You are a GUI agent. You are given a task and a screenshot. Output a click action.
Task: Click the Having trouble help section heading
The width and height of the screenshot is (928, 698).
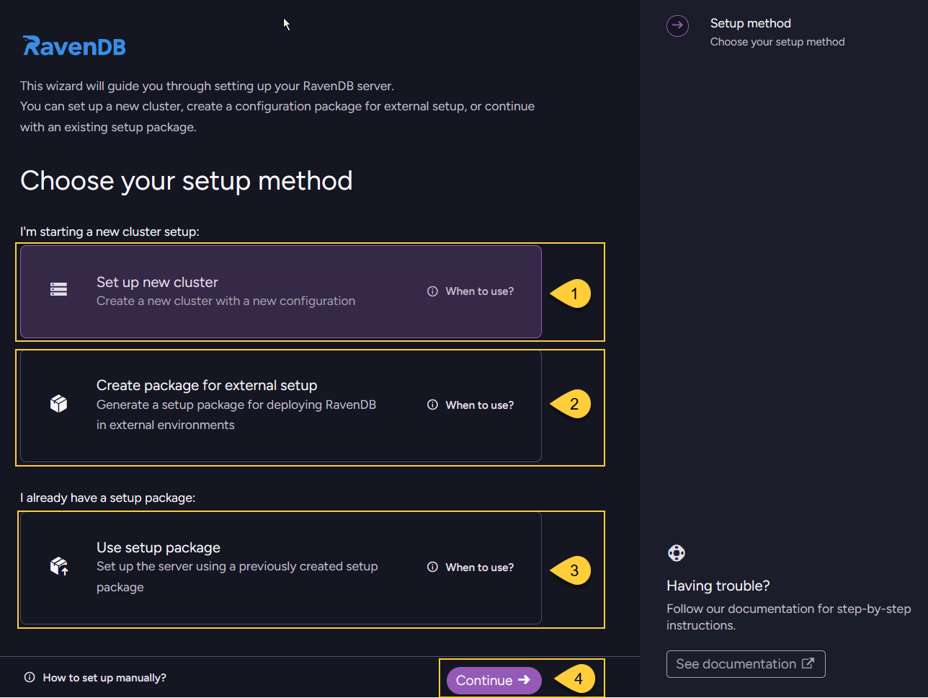(x=717, y=586)
